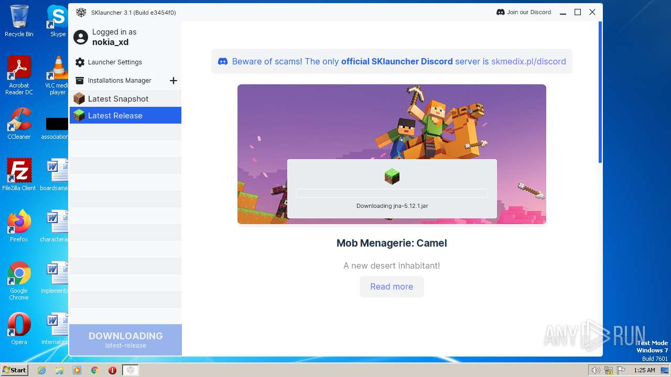
Task: Open the Discord icon Join link
Action: (x=500, y=12)
